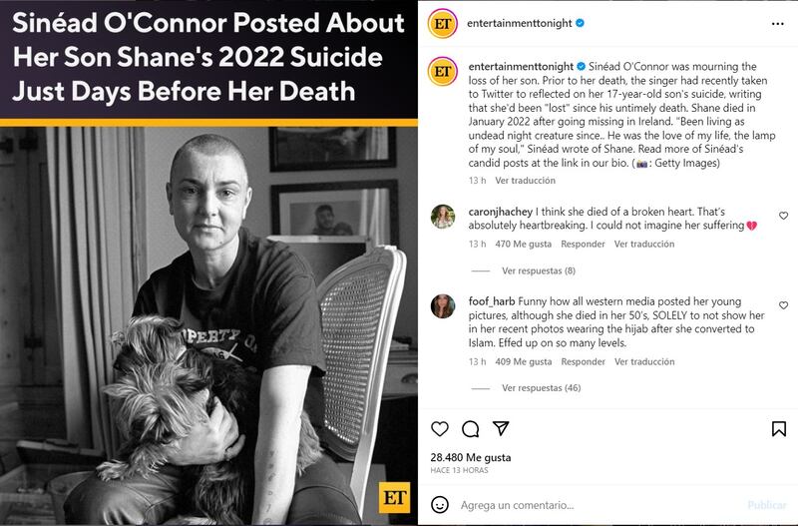
Task: Open the three-dot more options menu
Action: (x=777, y=24)
